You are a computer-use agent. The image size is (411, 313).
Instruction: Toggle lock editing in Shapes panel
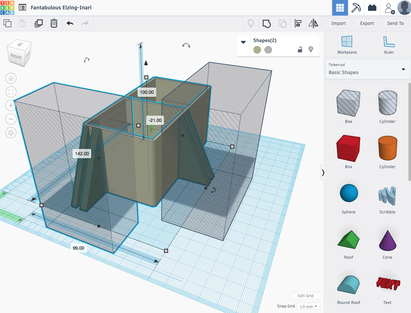click(x=300, y=49)
